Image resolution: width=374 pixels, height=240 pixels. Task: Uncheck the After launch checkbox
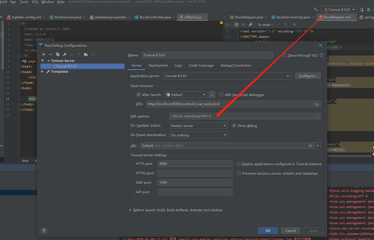click(139, 95)
